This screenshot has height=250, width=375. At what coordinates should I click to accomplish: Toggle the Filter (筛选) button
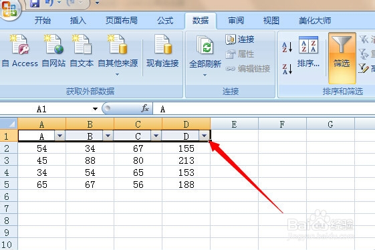pyautogui.click(x=342, y=58)
